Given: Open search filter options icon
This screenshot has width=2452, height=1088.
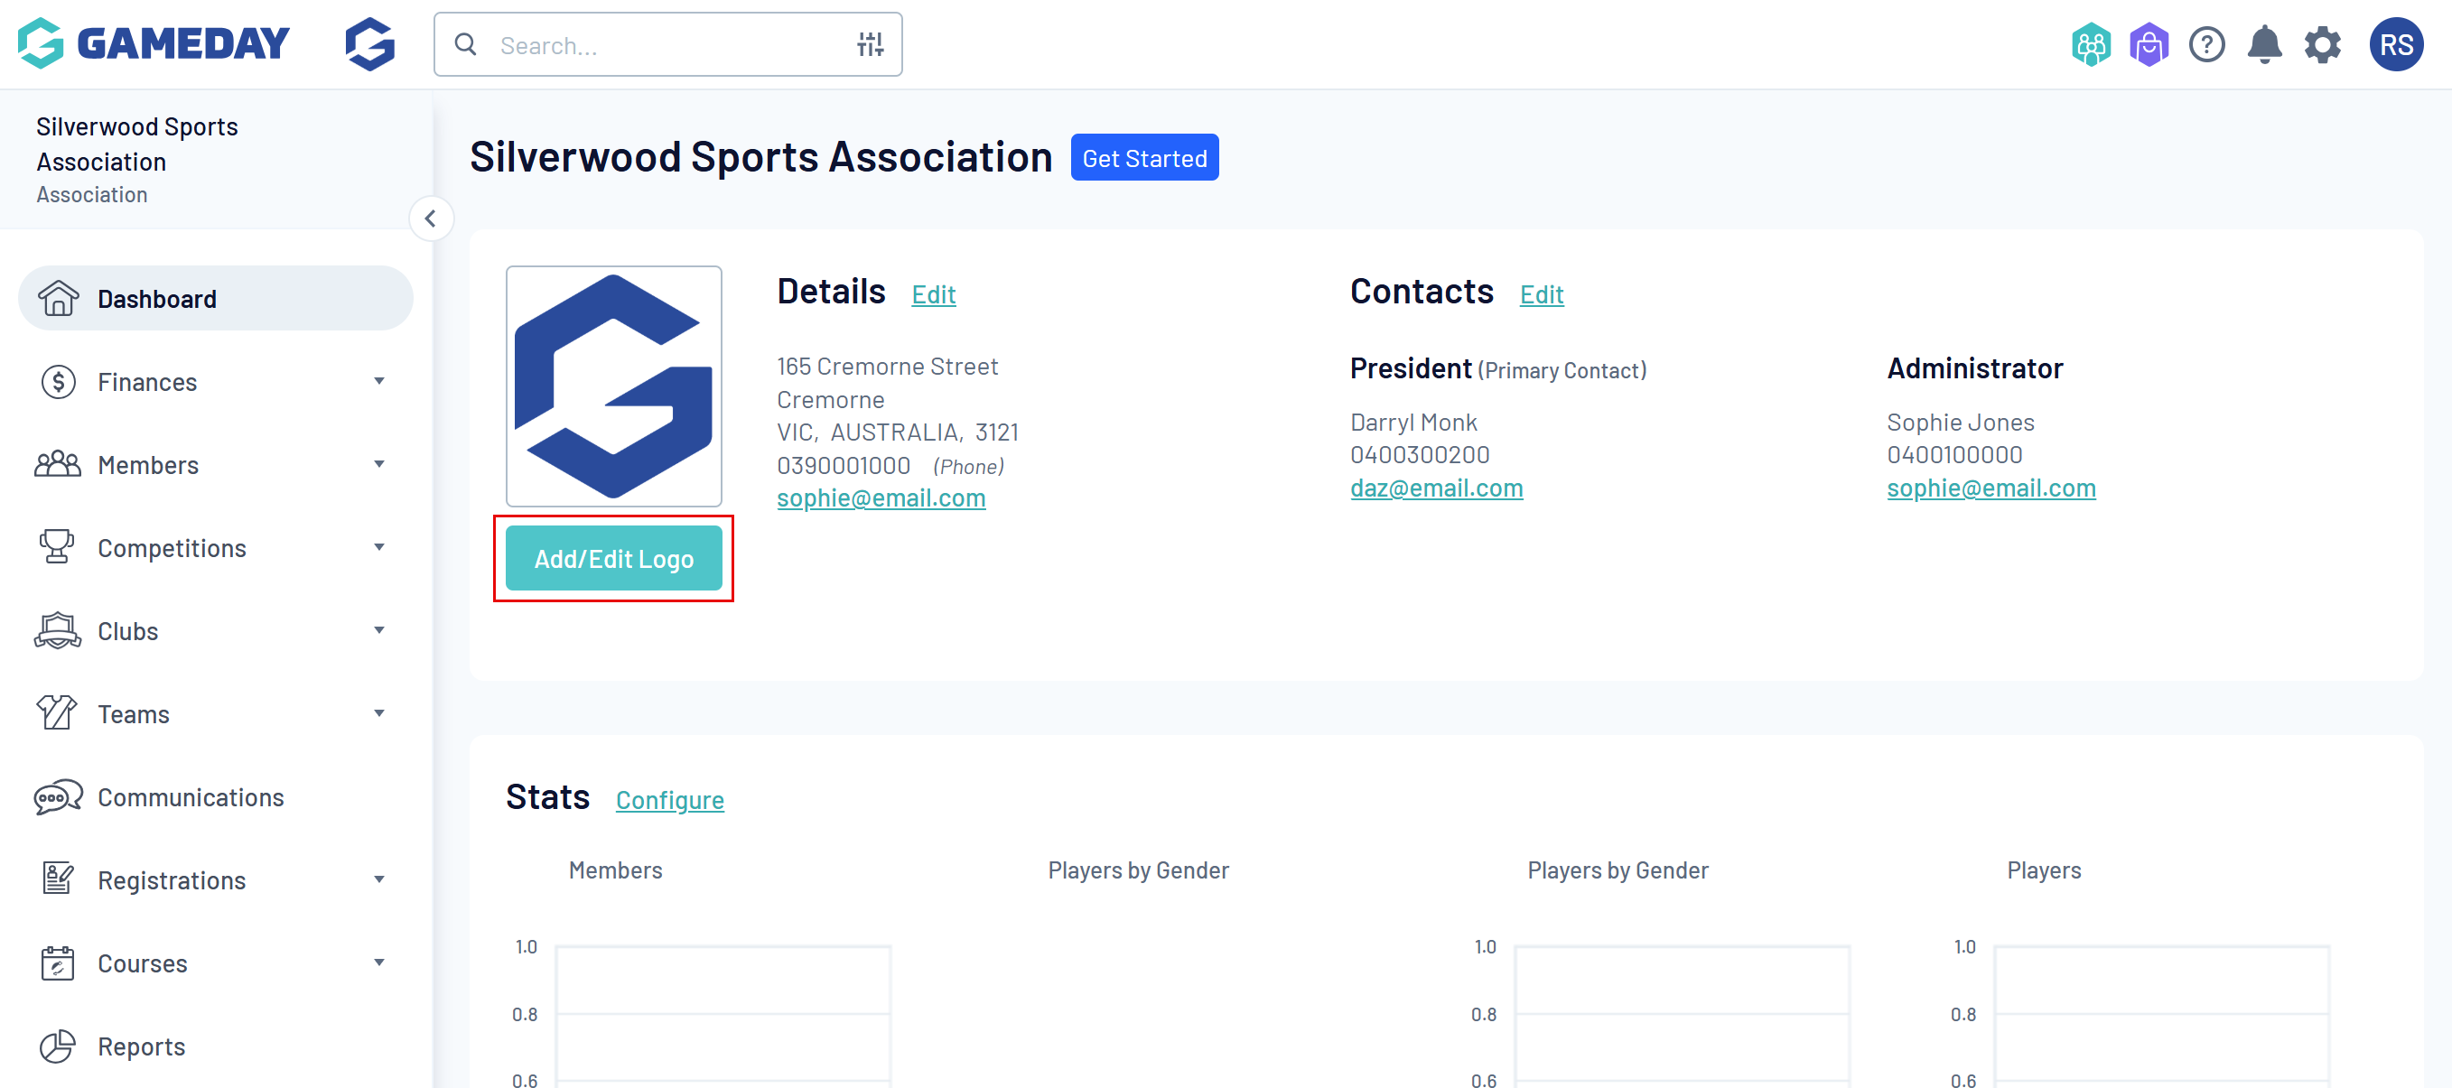Looking at the screenshot, I should coord(869,45).
